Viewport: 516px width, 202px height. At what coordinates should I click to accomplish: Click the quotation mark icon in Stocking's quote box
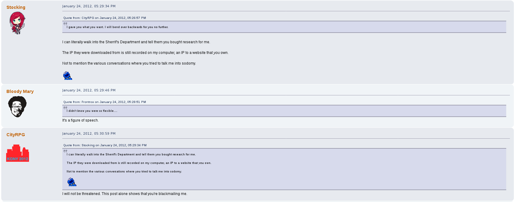pyautogui.click(x=65, y=24)
